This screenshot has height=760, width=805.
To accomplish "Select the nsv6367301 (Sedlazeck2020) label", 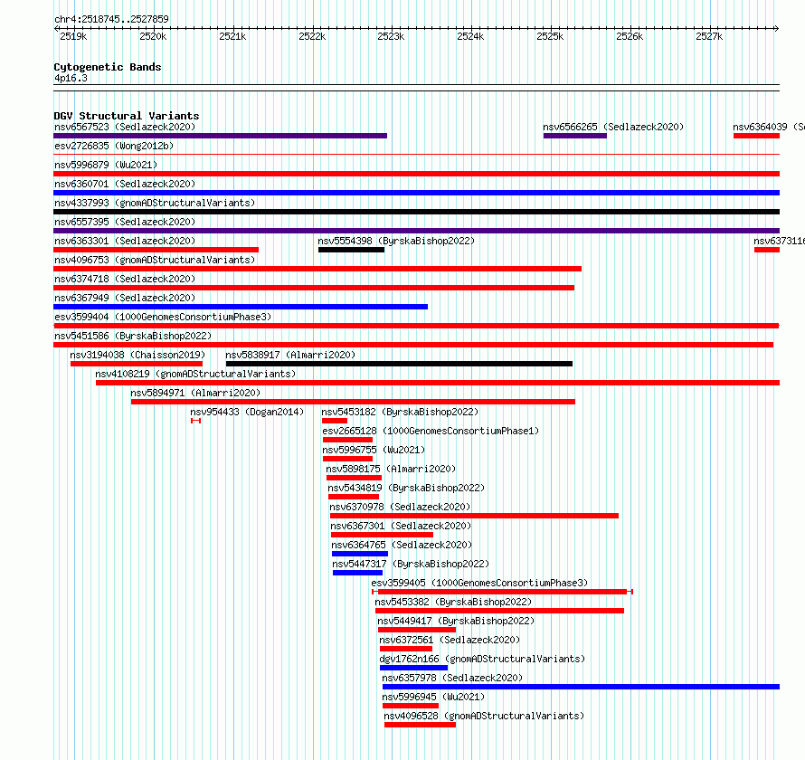I will (x=401, y=526).
